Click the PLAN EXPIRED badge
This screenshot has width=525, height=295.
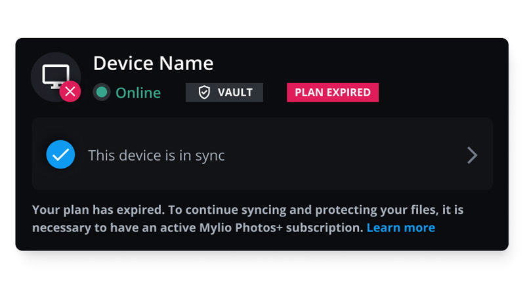pyautogui.click(x=332, y=92)
